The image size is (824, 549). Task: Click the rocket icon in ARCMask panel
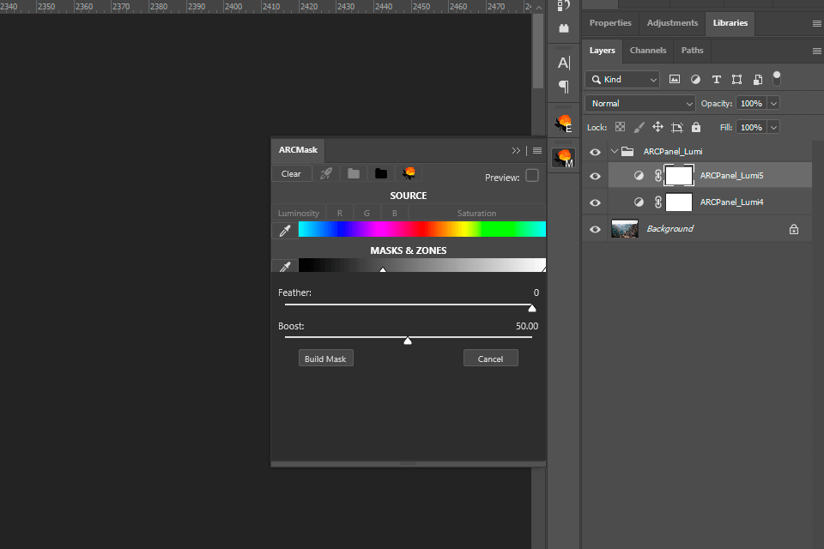[x=326, y=173]
